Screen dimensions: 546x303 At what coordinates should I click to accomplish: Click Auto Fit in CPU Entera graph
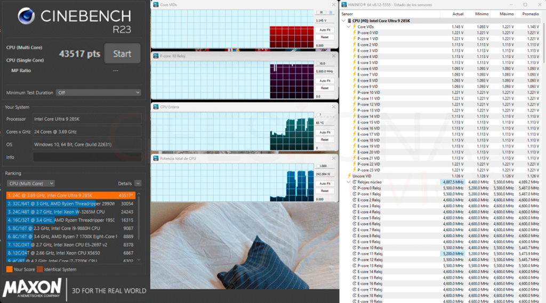tap(325, 132)
